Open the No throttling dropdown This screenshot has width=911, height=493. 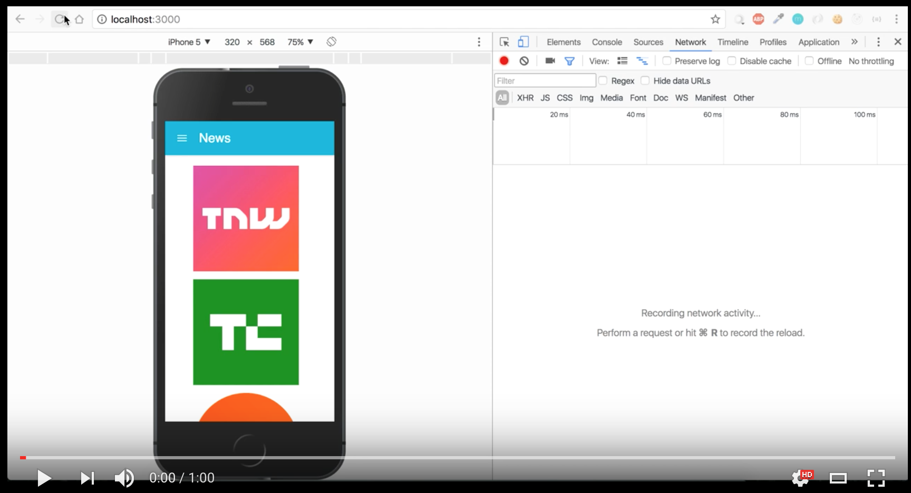pyautogui.click(x=871, y=61)
